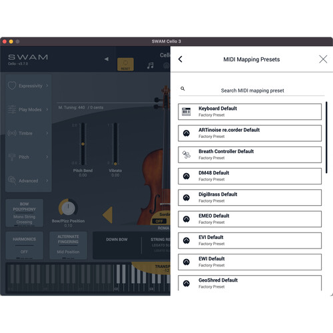This screenshot has height=333, width=333.
Task: Click the large yellow left arrow near cello
Action: click(108, 215)
